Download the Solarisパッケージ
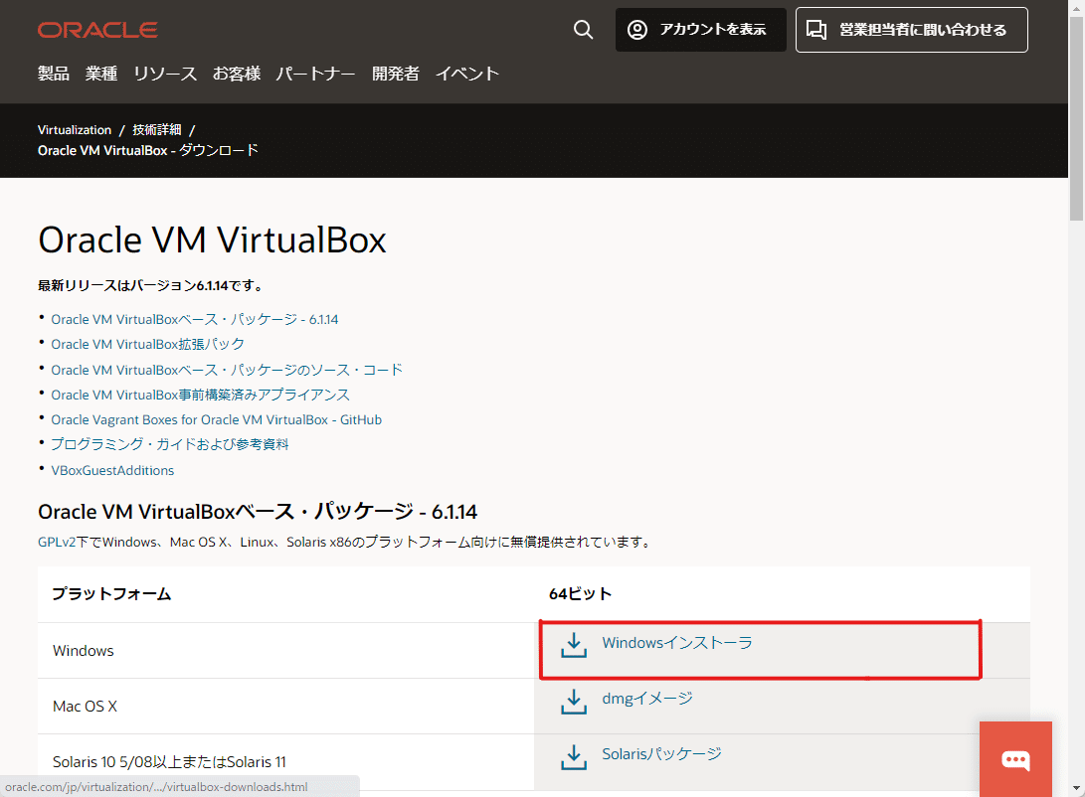This screenshot has width=1085, height=797. click(x=661, y=754)
